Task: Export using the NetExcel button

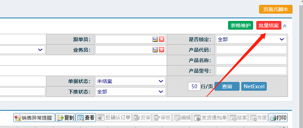Action: 254,86
